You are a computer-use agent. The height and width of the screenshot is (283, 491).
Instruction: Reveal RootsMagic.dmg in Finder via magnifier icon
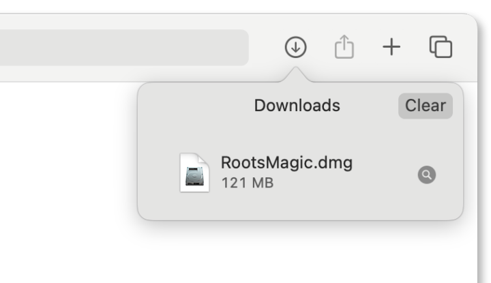pos(427,175)
